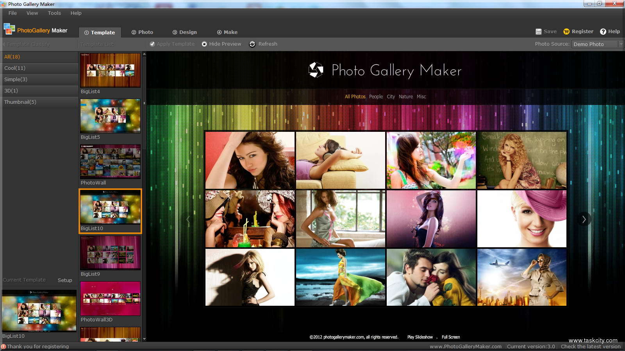Open Help via question mark icon
The height and width of the screenshot is (351, 625).
(x=603, y=32)
